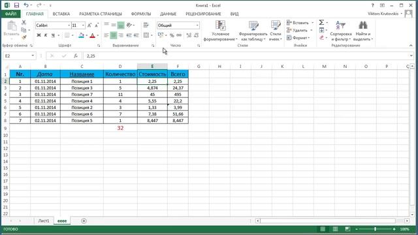
Task: Click the Fill down arrow icon
Action: pyautogui.click(x=321, y=30)
